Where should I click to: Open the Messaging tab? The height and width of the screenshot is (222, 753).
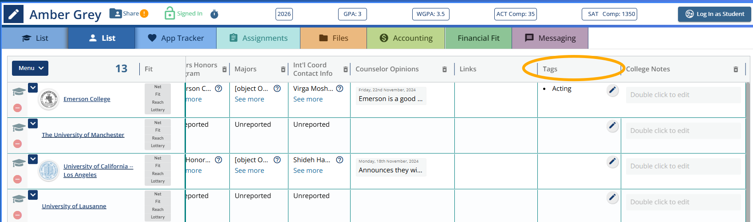550,38
